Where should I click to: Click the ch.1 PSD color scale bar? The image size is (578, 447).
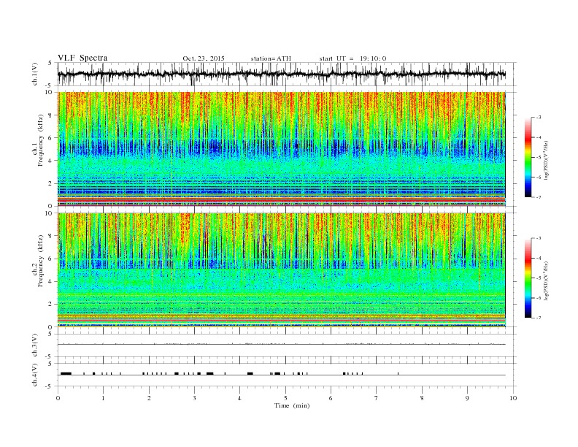tap(528, 158)
